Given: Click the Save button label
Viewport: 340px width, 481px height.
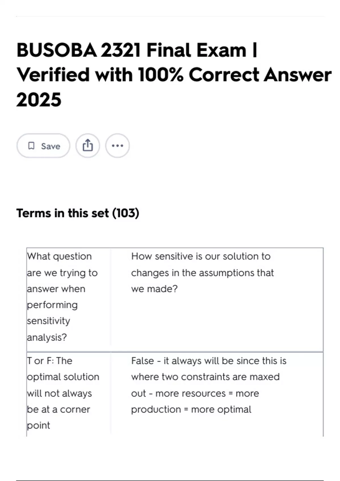Looking at the screenshot, I should 50,146.
